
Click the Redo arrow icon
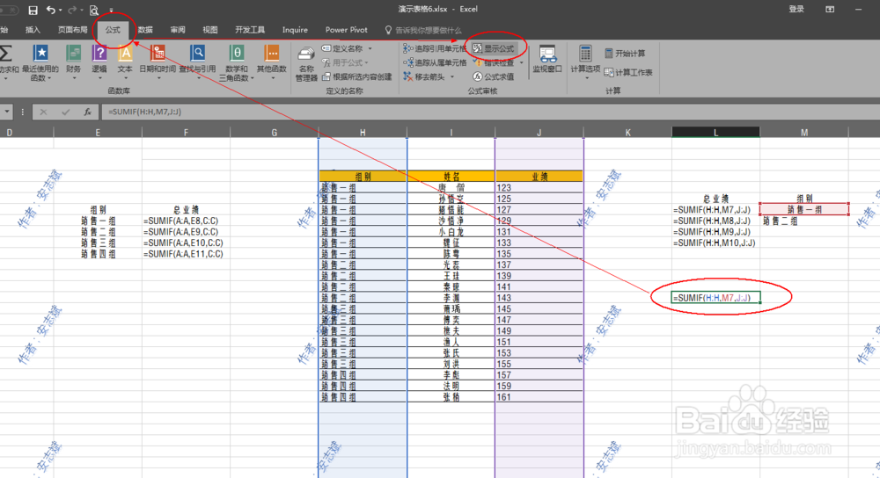pos(72,10)
